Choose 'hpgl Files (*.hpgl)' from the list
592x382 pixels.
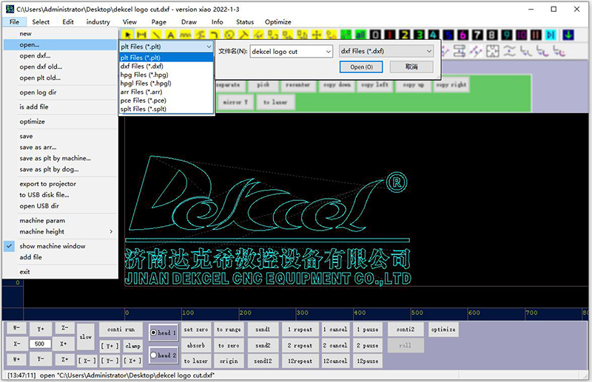[x=166, y=83]
